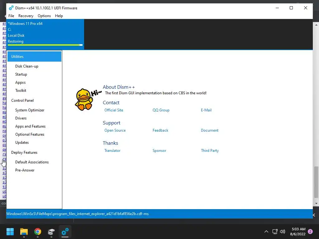Select the Deploy Features section header
The image size is (319, 239).
point(24,152)
